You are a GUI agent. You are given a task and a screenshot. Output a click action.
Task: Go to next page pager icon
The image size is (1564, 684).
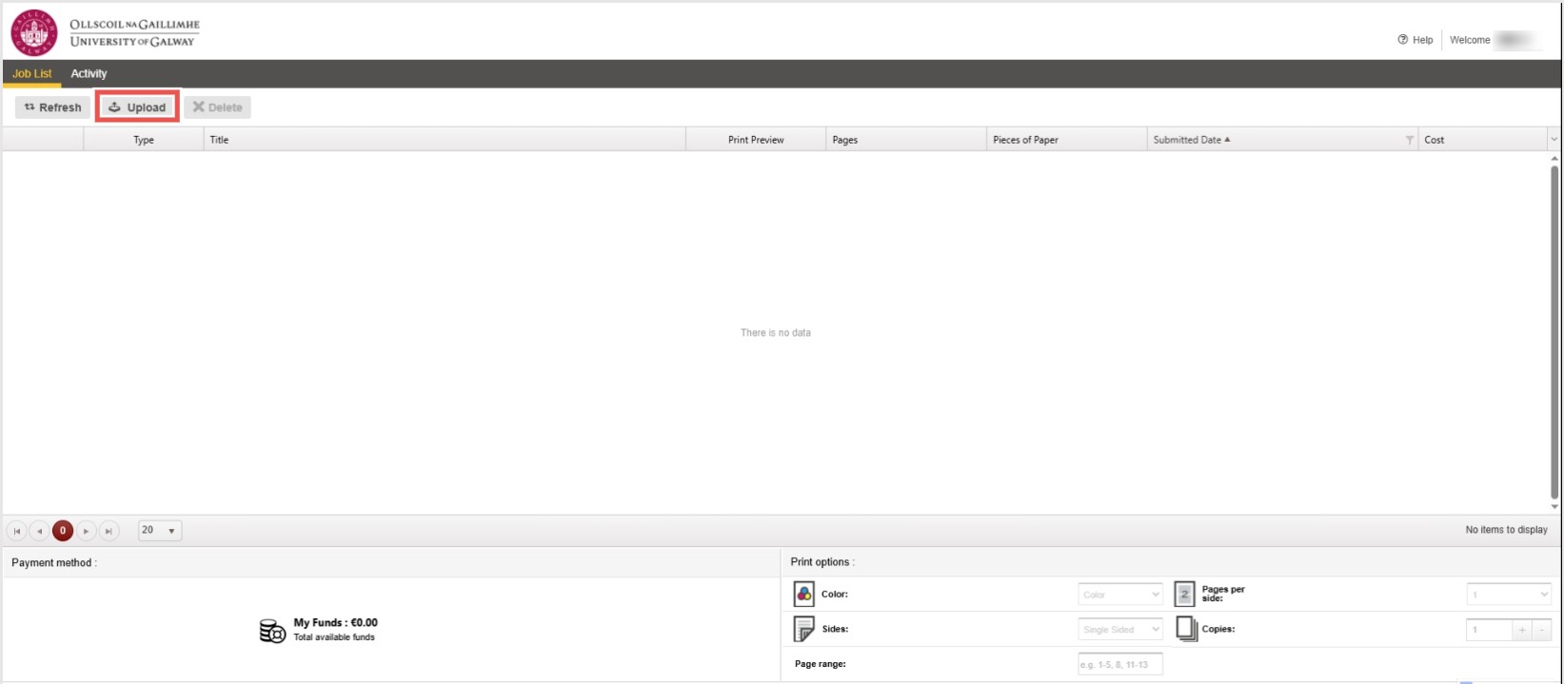[87, 531]
